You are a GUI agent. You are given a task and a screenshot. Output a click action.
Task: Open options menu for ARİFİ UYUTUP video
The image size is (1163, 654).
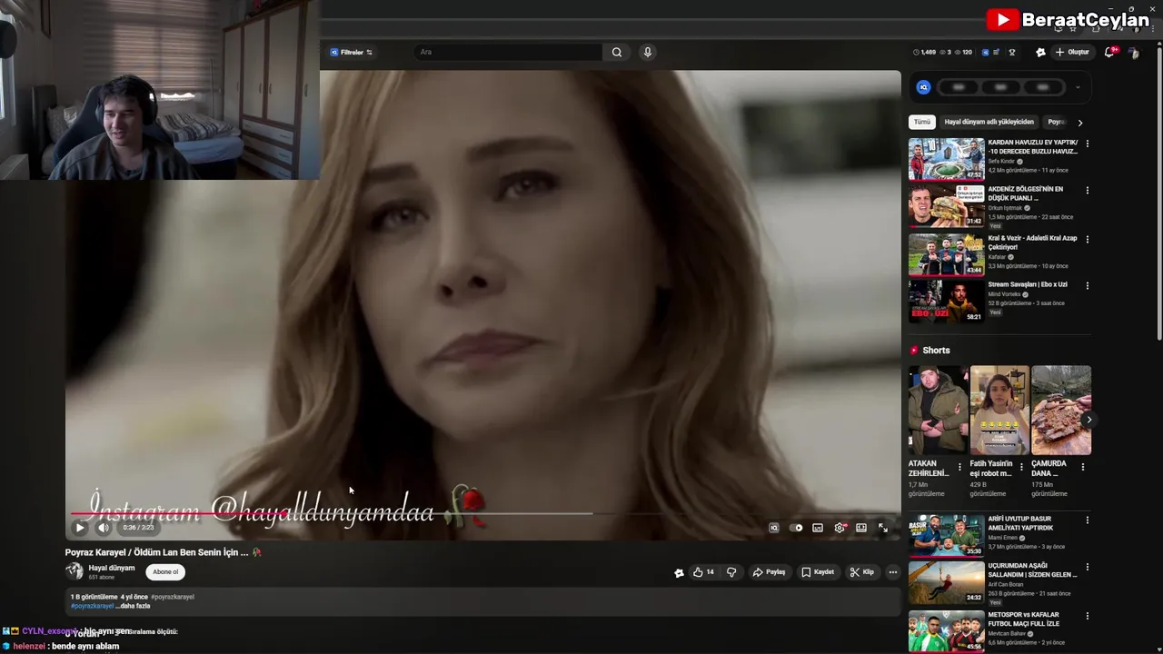[1087, 520]
